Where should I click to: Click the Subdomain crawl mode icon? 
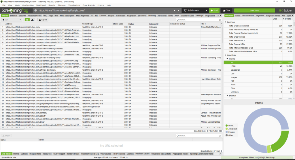pos(185,11)
